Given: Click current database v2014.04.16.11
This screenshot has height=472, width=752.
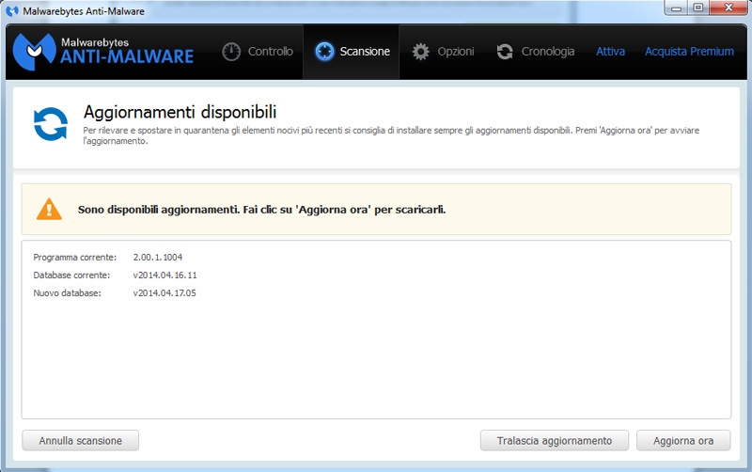Looking at the screenshot, I should click(165, 275).
